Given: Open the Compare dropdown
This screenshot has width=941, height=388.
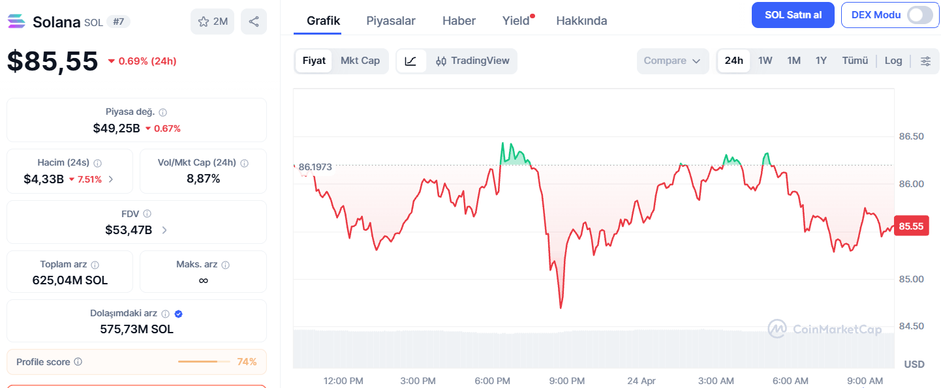Looking at the screenshot, I should (673, 61).
